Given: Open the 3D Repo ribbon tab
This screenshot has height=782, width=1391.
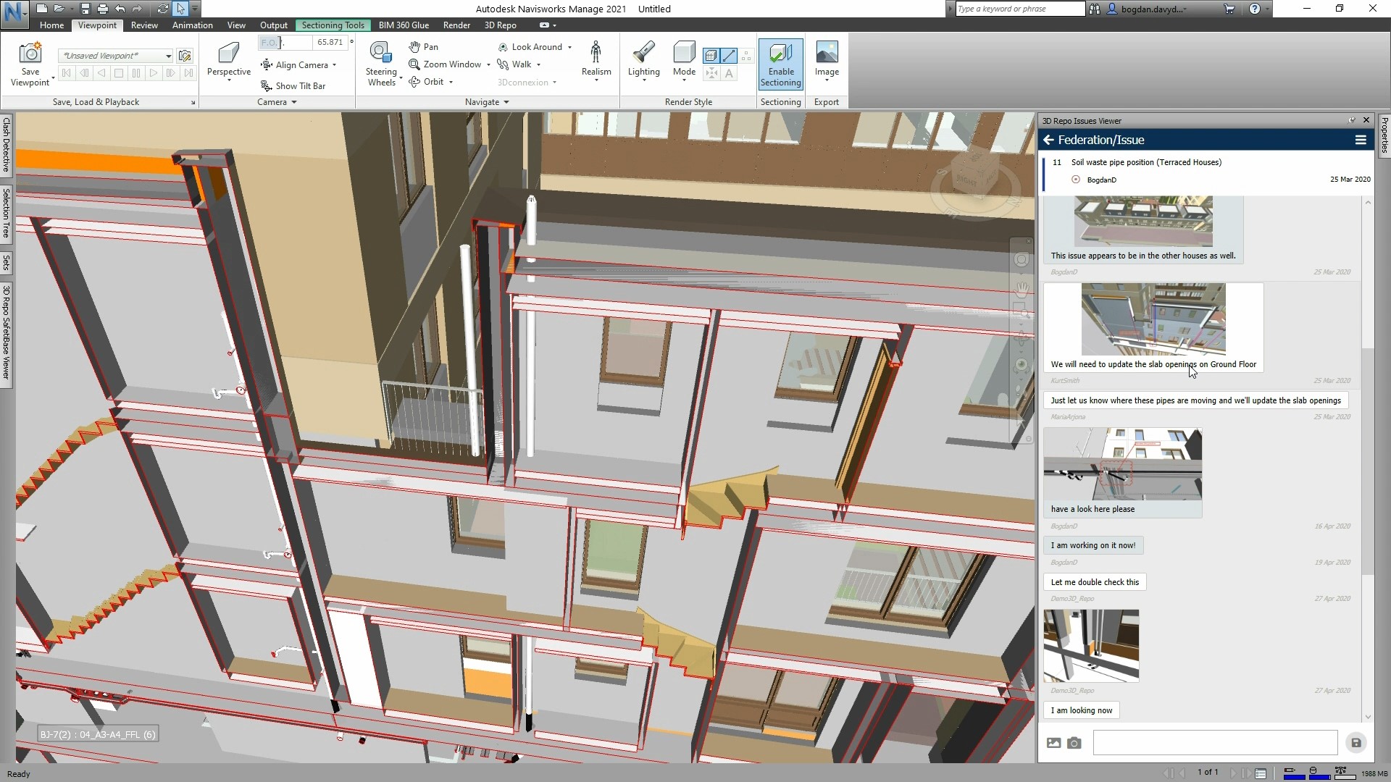Looking at the screenshot, I should click(500, 25).
